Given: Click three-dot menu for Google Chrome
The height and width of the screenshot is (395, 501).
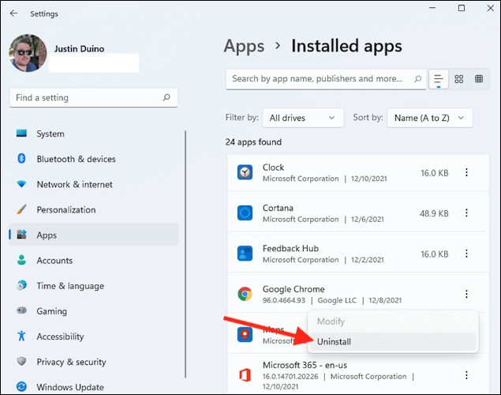Looking at the screenshot, I should [466, 294].
